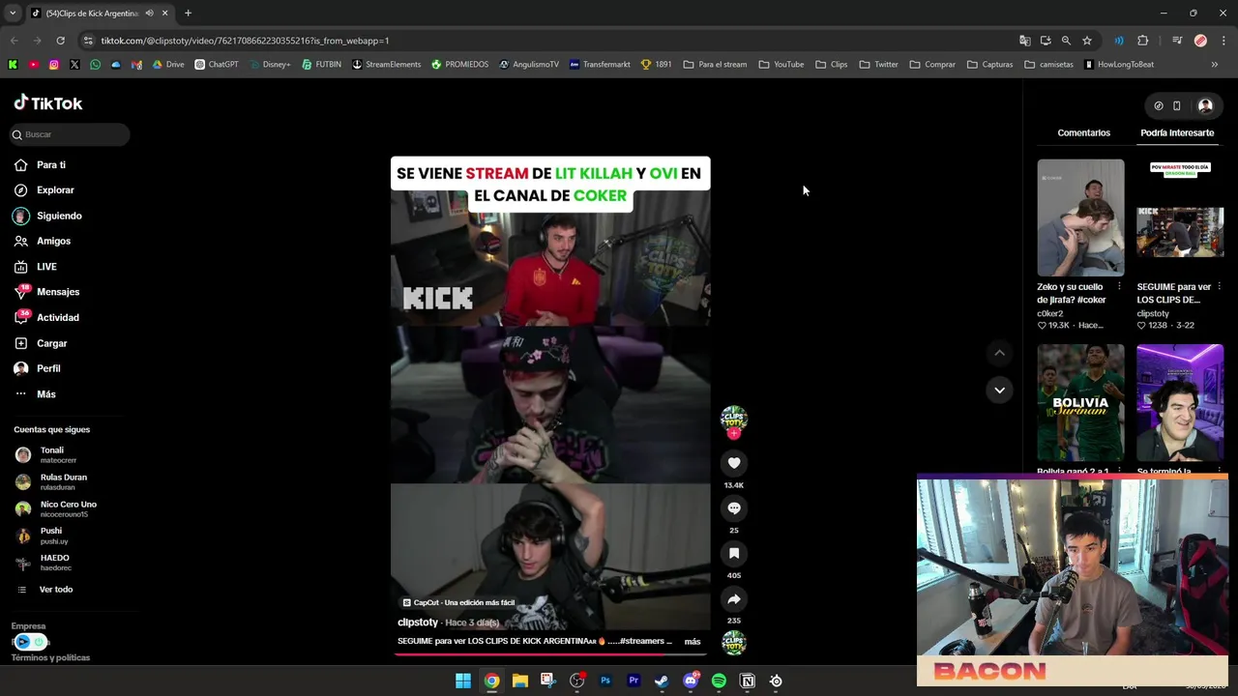Open the profile avatar menu top right
This screenshot has height=696, width=1238.
pos(1205,105)
